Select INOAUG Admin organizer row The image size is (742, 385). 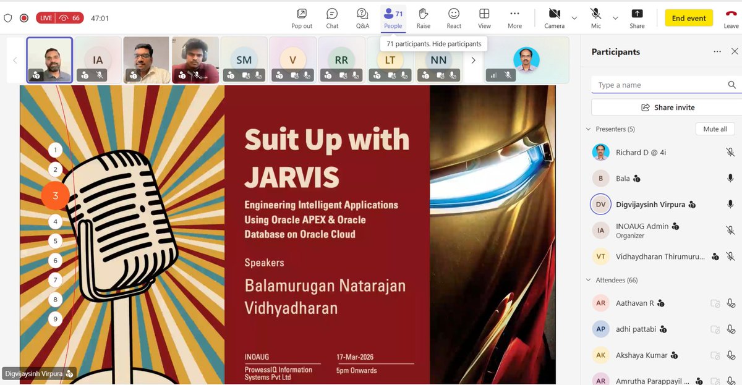[x=662, y=230]
